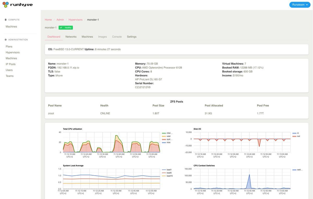Click the Booked RAM 12288 MB value
313x199 pixels.
[x=252, y=68]
